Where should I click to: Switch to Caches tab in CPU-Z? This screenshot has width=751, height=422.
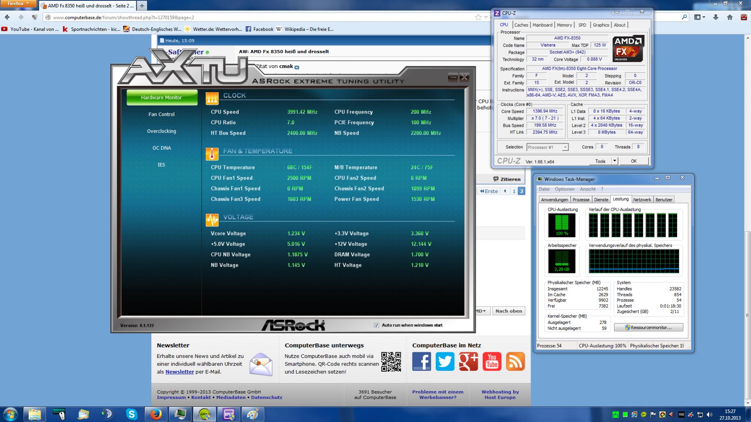tap(521, 25)
